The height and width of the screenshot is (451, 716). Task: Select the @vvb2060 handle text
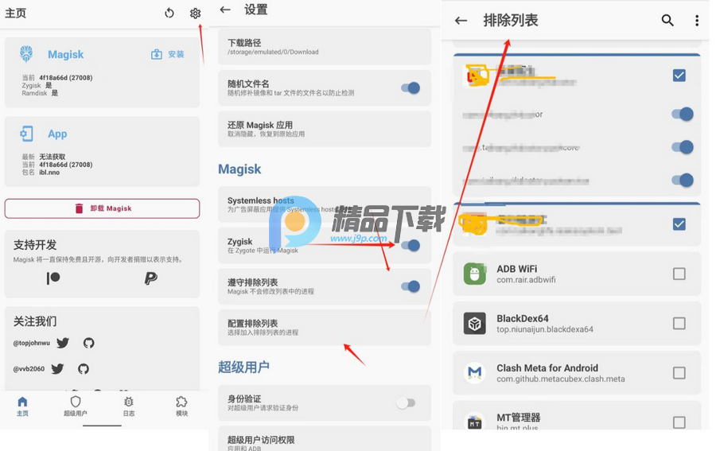[29, 369]
